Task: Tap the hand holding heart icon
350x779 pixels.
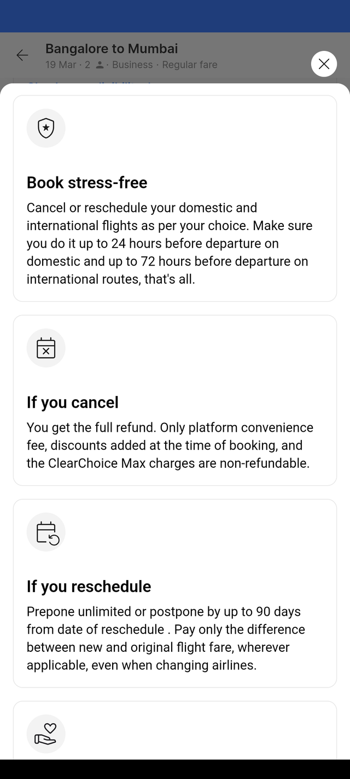Action: [46, 734]
